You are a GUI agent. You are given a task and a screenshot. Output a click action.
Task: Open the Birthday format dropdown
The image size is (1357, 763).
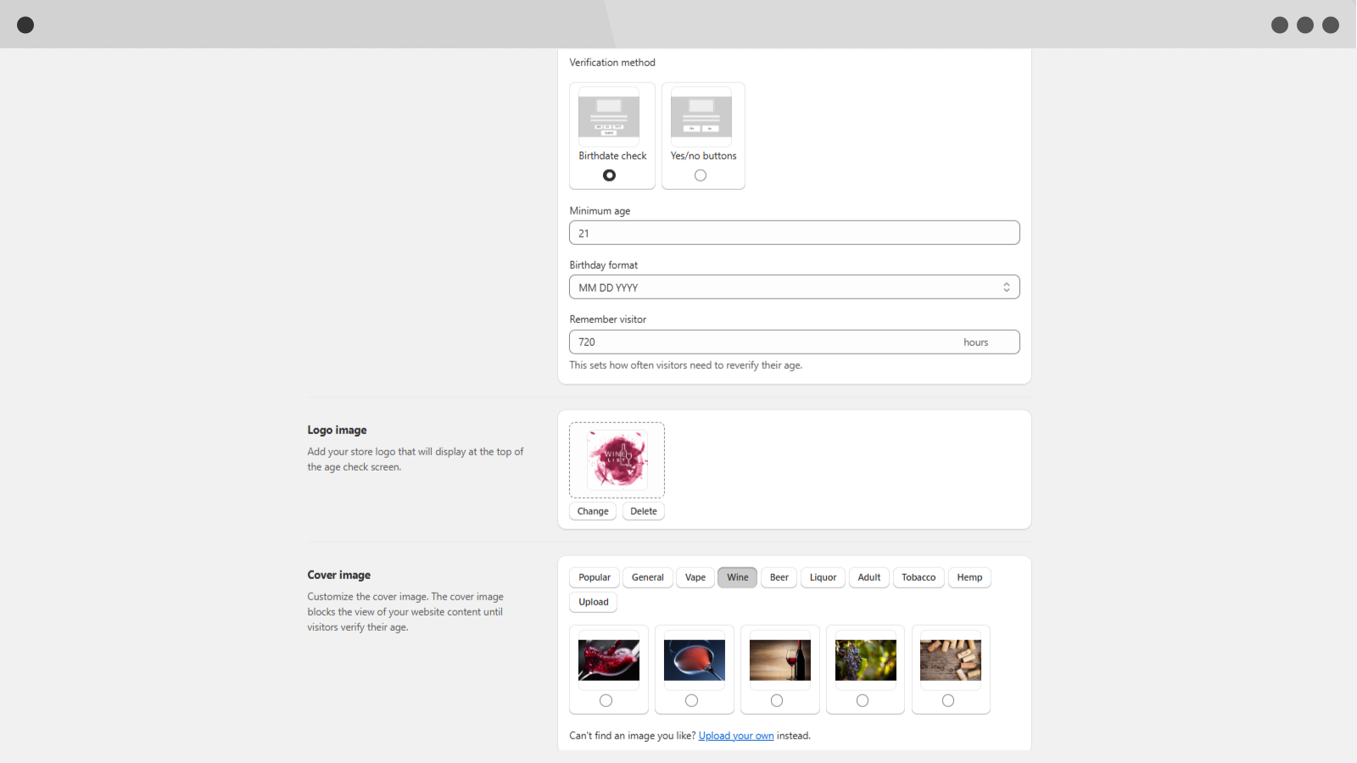[795, 287]
